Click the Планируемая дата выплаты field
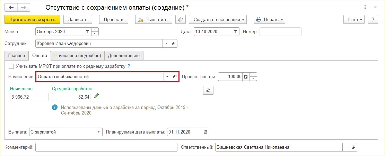385x156 pixels. coord(185,132)
